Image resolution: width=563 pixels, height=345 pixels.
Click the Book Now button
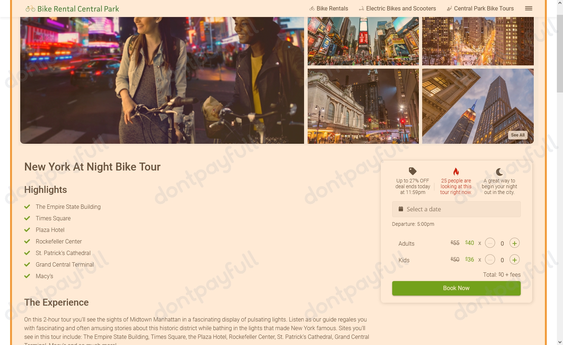coord(456,288)
